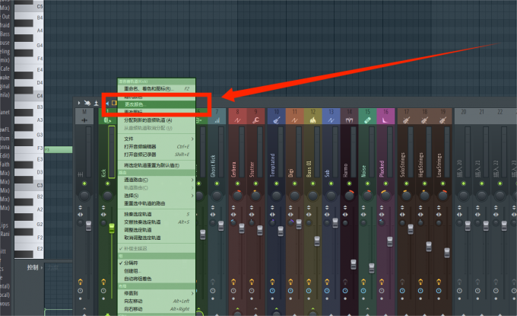Click the waveform icon on track 8 Cerbera
This screenshot has width=517, height=316.
237,120
